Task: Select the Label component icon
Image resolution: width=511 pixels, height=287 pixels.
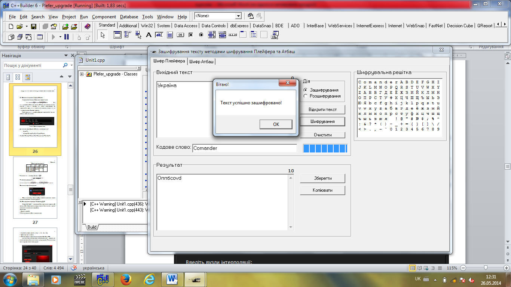Action: [149, 35]
